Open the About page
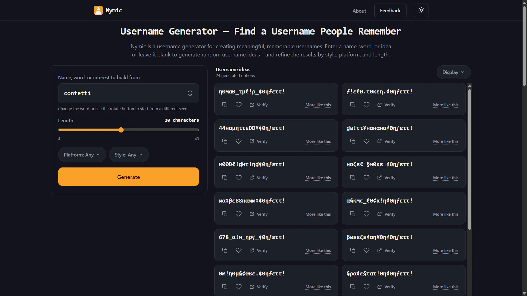 [359, 11]
